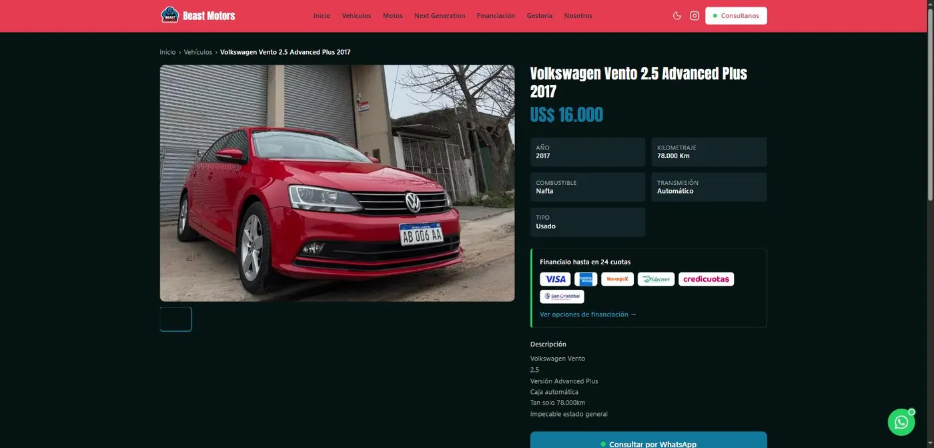
Task: Select Next Generation menu item
Action: point(440,15)
